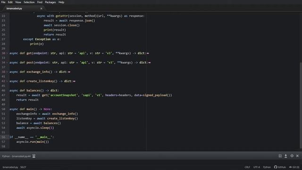The width and height of the screenshot is (302, 170).
Task: Click 'accountSnapshot' string on line 47
Action: pos(63,95)
